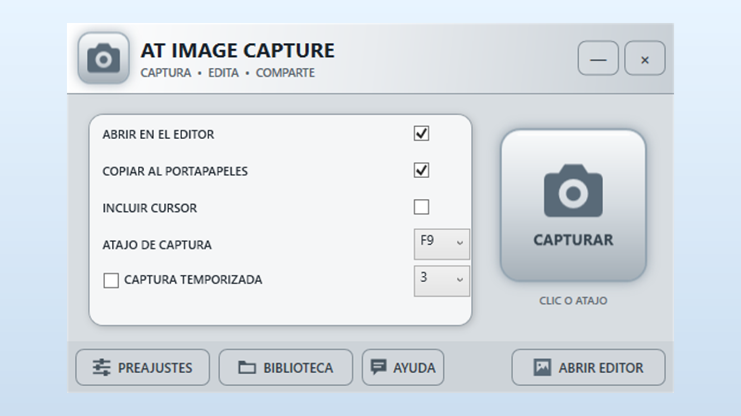Viewport: 741px width, 416px height.
Task: Click the ABRIR EDITOR button label
Action: click(601, 368)
